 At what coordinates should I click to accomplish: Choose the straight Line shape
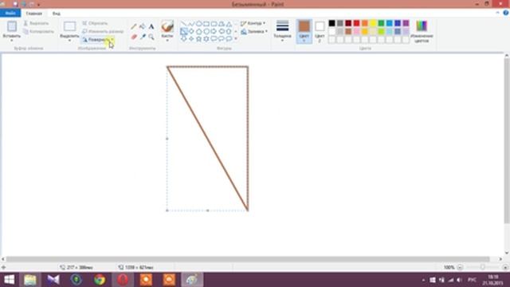[184, 24]
